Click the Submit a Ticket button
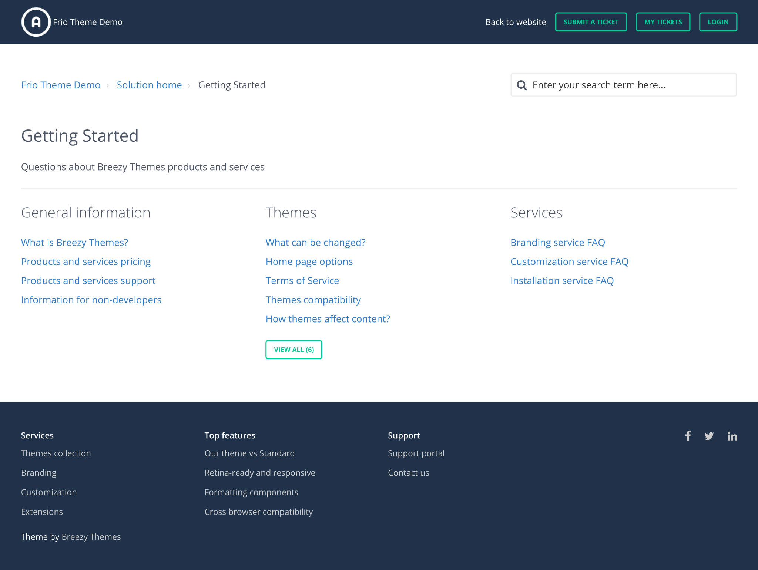This screenshot has width=758, height=570. click(x=591, y=22)
